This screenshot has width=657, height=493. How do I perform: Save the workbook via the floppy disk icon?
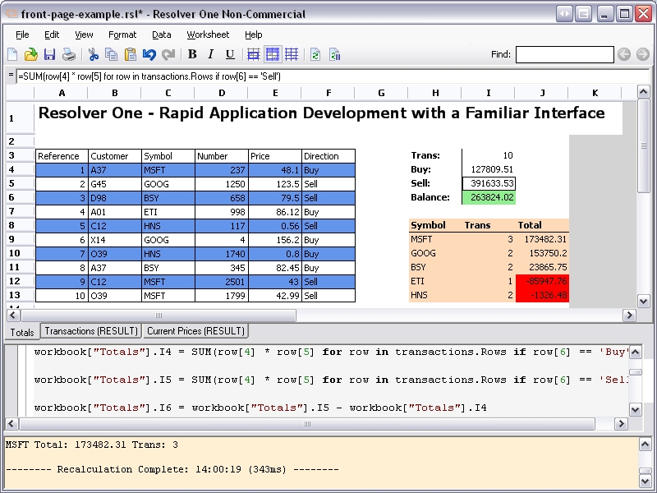click(x=49, y=54)
